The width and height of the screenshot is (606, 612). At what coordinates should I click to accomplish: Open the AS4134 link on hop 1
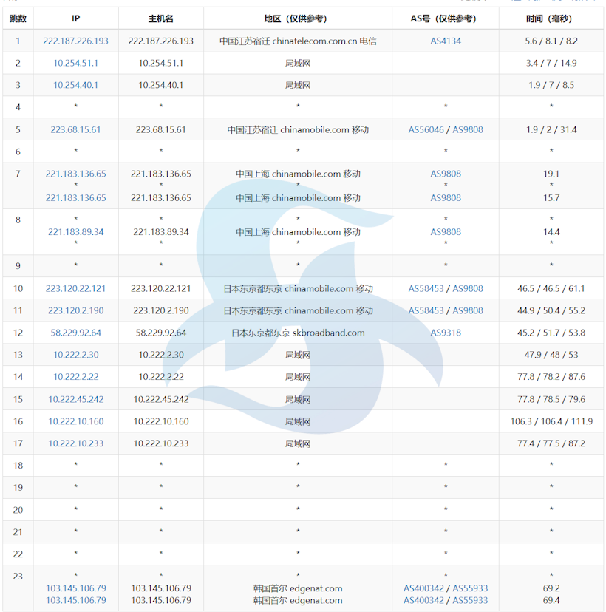coord(445,41)
